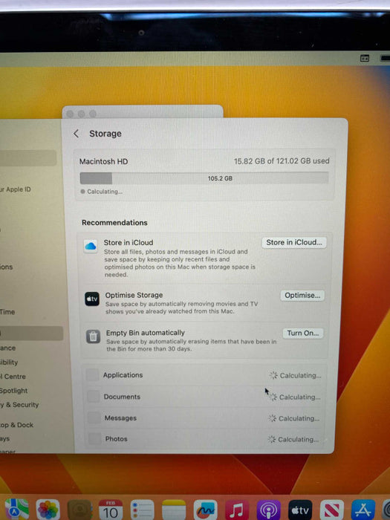Click the '15.82 GB of 121.02 GB used' text

[282, 161]
